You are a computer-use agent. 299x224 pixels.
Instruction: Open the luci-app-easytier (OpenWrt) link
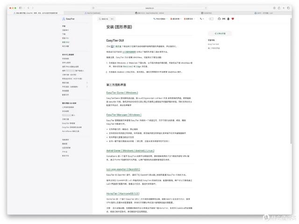pyautogui.click(x=123, y=169)
